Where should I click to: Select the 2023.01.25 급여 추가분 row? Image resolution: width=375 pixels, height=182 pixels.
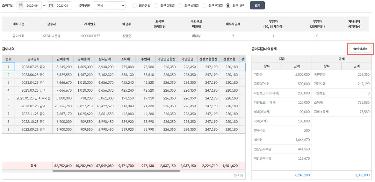click(124, 98)
